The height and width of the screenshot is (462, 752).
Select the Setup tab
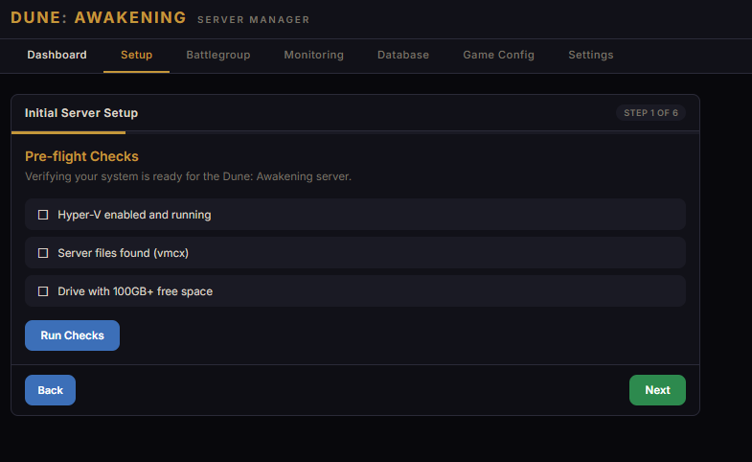136,56
